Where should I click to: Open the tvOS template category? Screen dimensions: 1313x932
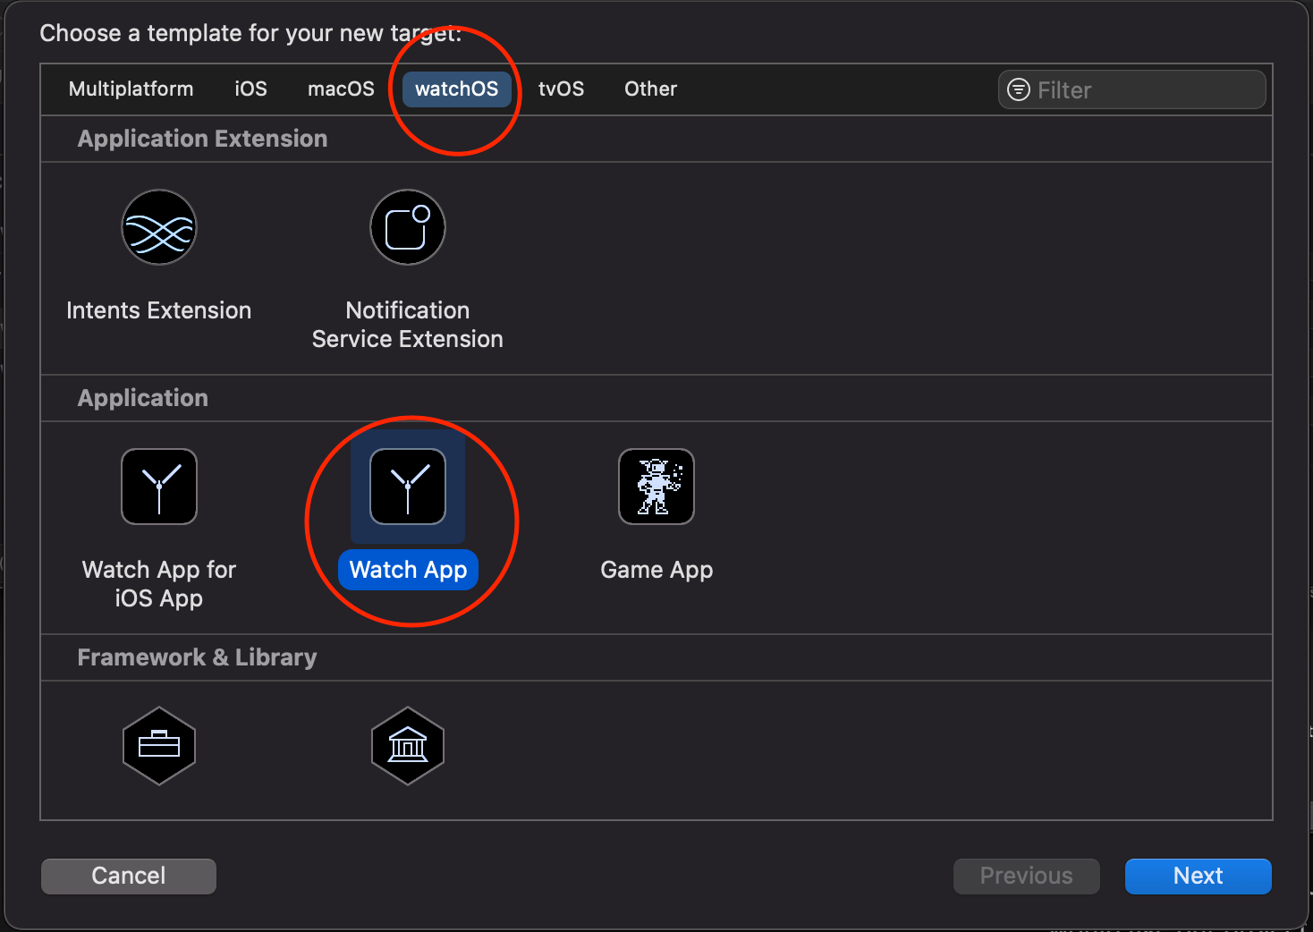pos(561,89)
